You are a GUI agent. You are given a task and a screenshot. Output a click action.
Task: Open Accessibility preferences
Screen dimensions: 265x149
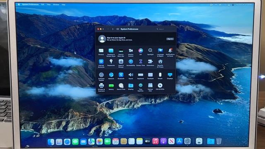[x=131, y=62]
